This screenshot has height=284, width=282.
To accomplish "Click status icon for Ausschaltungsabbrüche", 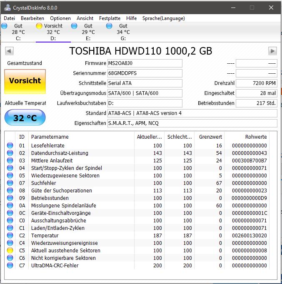I will point(10,220).
